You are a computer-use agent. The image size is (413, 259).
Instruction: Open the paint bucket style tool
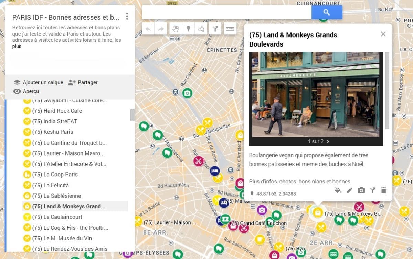point(338,190)
